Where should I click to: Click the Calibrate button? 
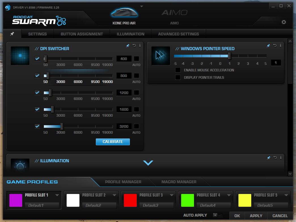pos(113,142)
